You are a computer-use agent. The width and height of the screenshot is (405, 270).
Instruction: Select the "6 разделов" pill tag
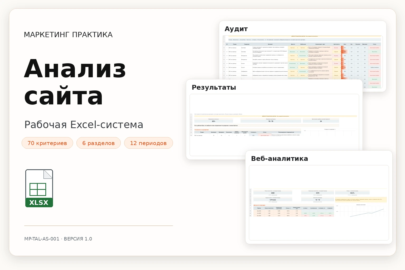(98, 143)
